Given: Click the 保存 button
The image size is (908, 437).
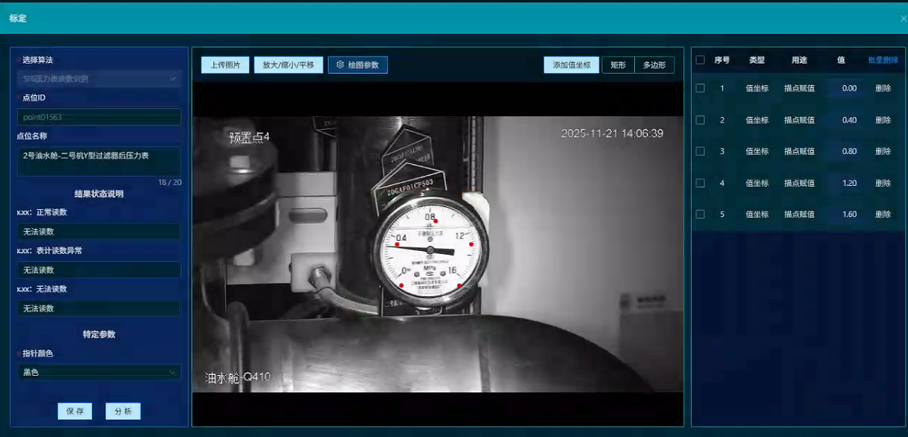Looking at the screenshot, I should click(x=75, y=411).
